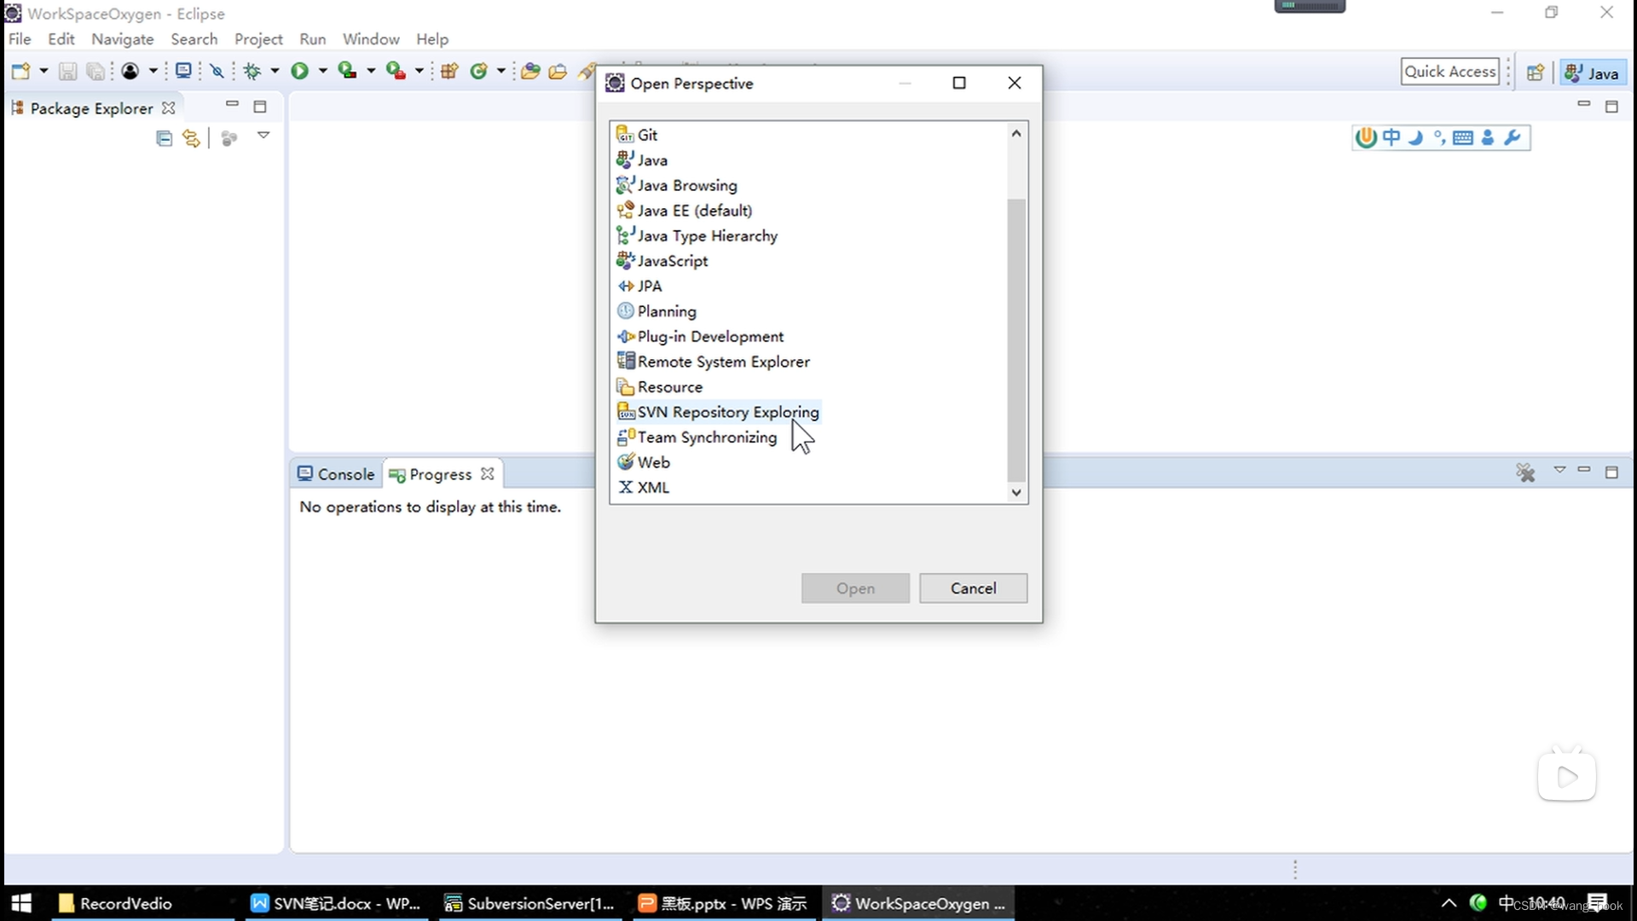The image size is (1637, 921).
Task: Click the Run External Tools icon
Action: [x=396, y=71]
